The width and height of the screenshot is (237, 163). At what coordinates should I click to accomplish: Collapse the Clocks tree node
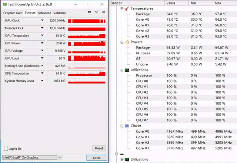[122, 126]
